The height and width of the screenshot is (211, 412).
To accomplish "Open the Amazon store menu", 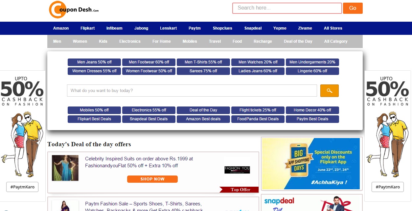I will coord(61,28).
